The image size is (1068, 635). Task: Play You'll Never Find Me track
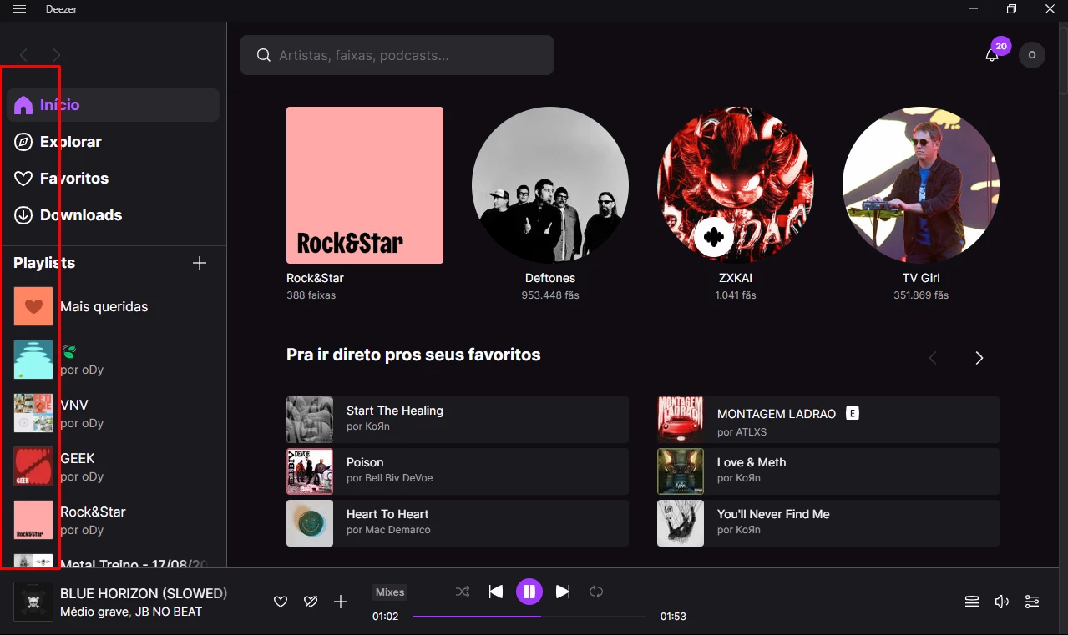coord(828,523)
